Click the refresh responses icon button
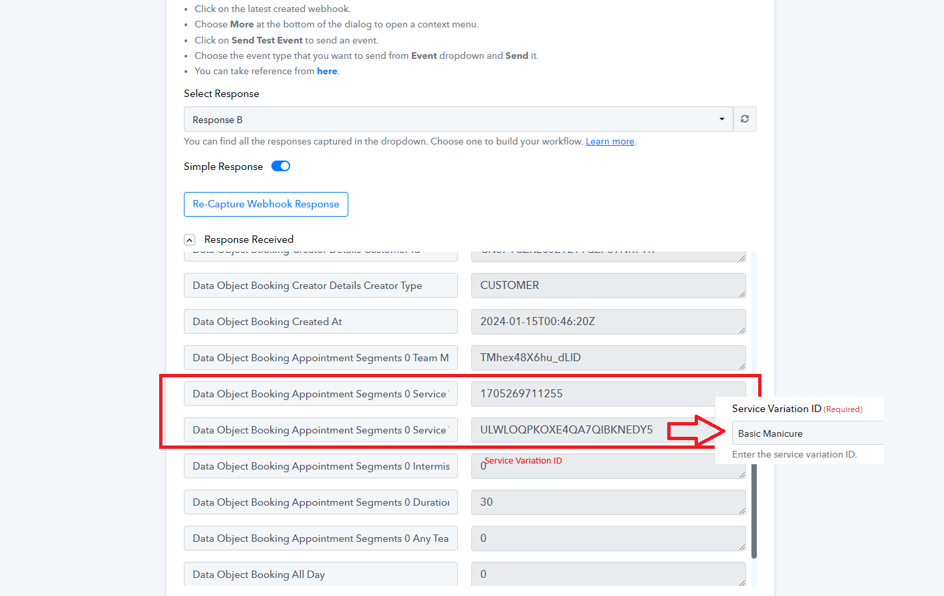 [x=745, y=119]
